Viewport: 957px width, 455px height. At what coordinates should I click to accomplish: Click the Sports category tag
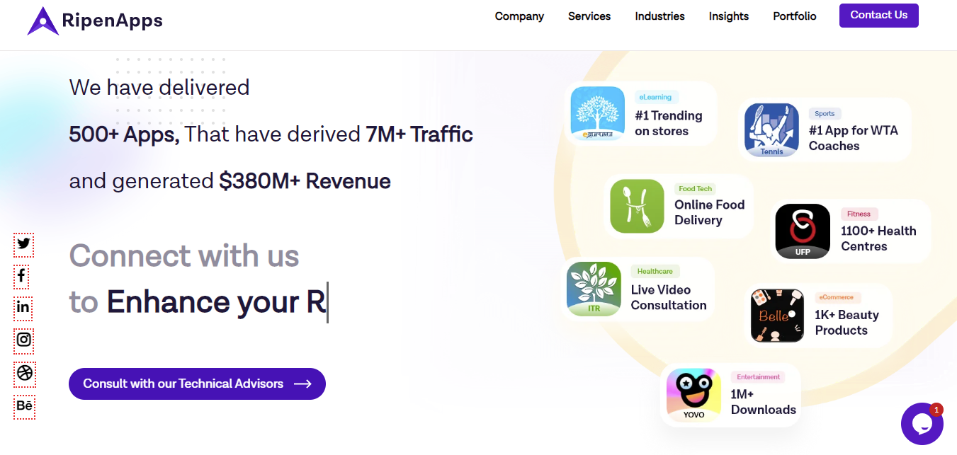[825, 113]
